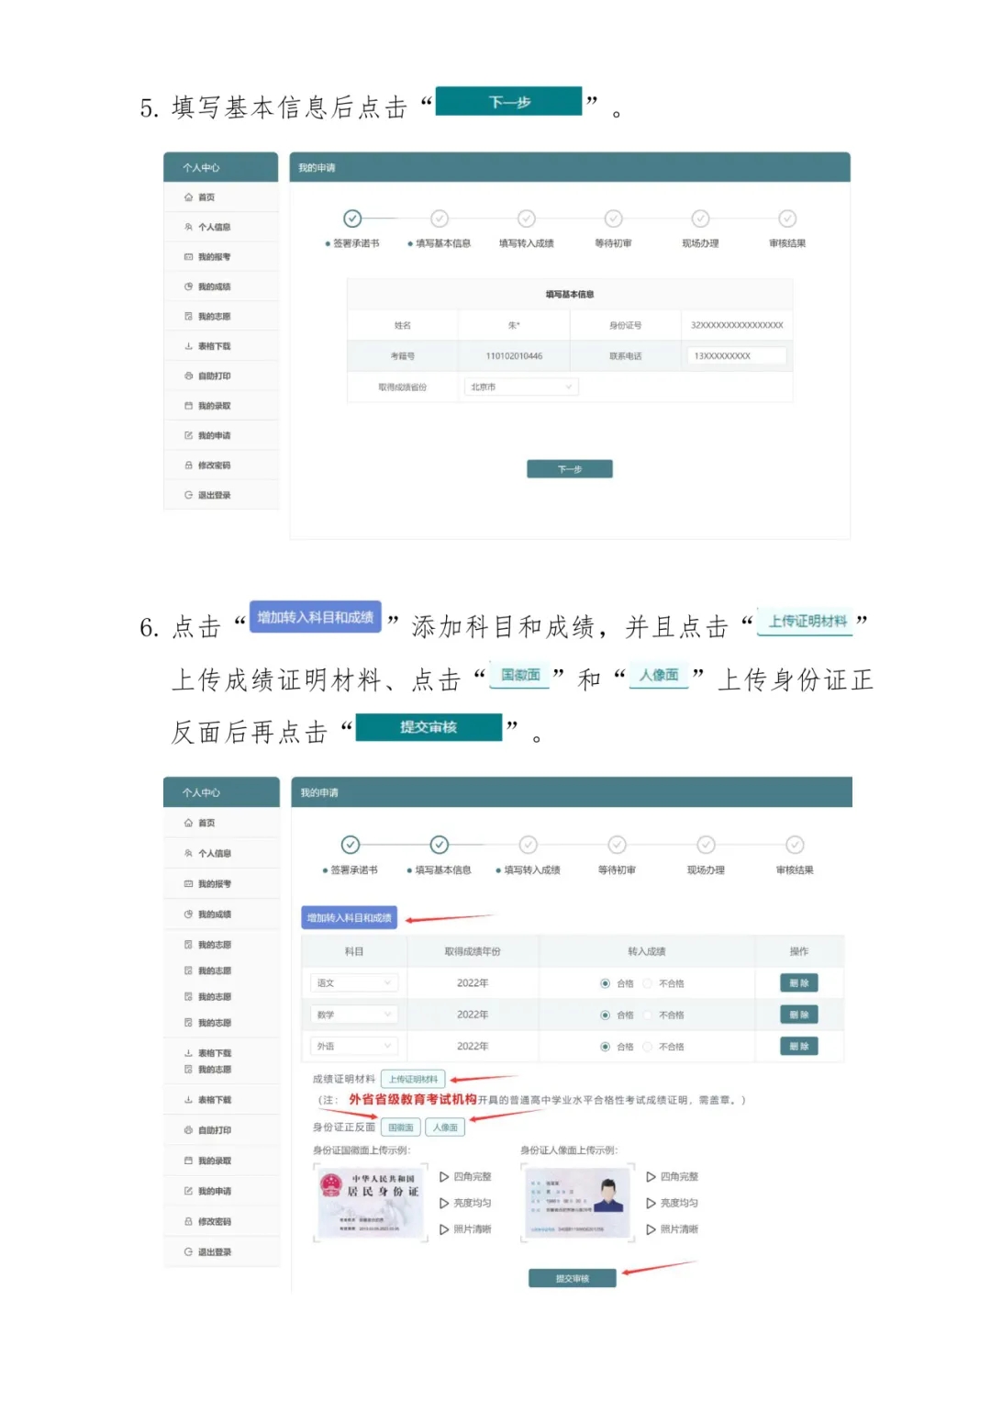Click the 联系电话 phone number input field

coord(735,356)
